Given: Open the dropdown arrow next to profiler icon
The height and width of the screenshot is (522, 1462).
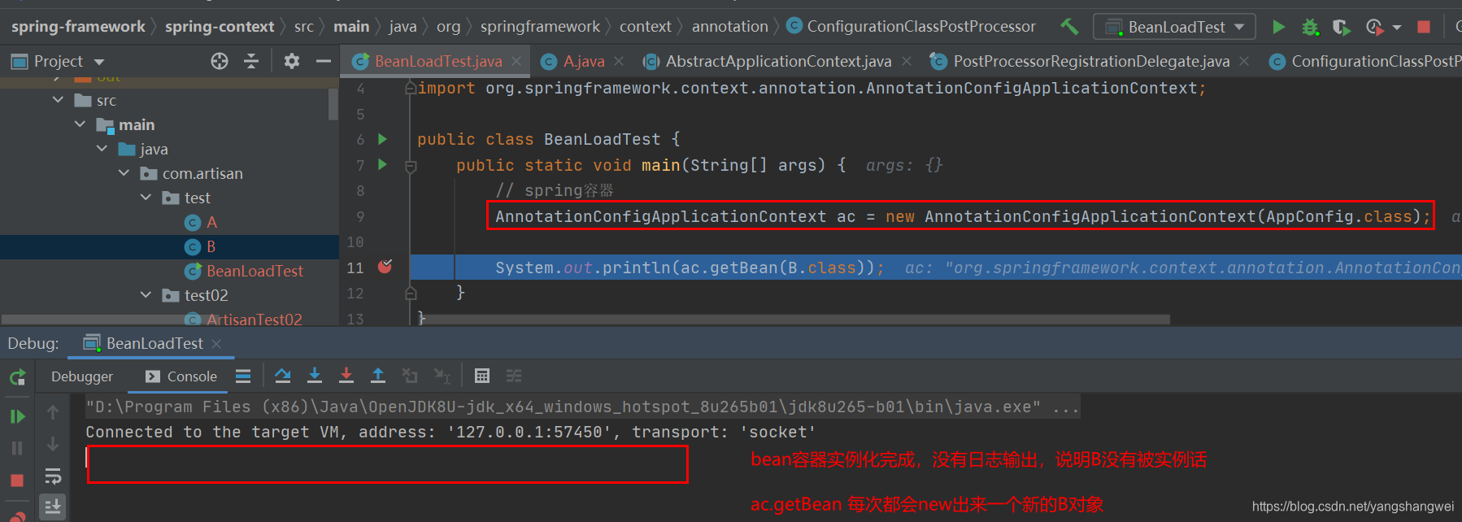Looking at the screenshot, I should tap(1396, 28).
